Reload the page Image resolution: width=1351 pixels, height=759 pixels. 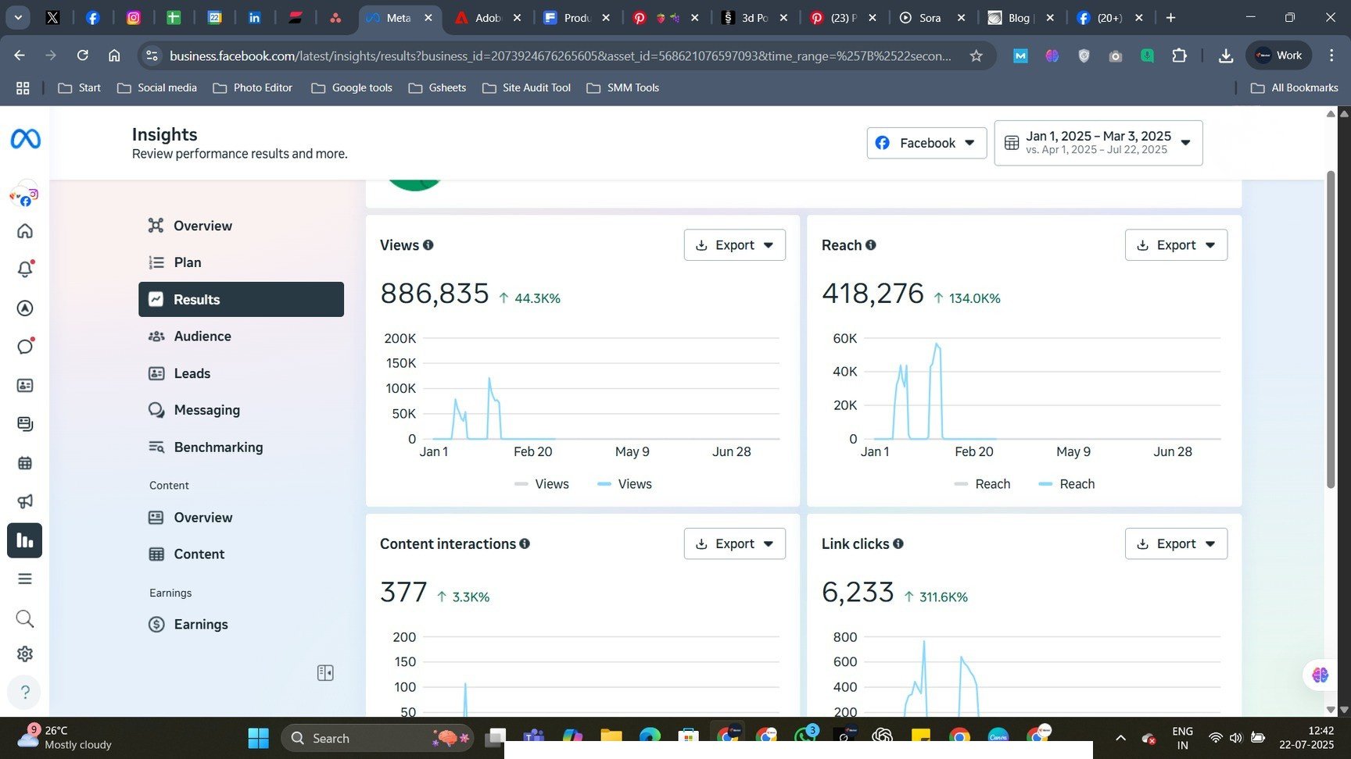point(82,55)
